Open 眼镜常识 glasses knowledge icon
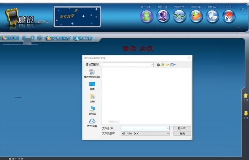 [212, 17]
